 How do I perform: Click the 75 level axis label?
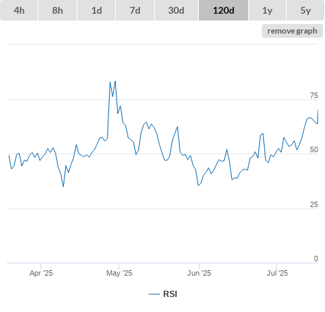pyautogui.click(x=314, y=95)
